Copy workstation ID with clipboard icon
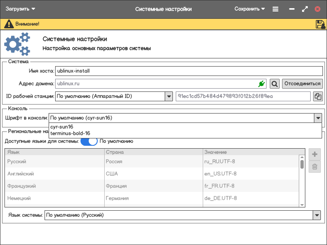The height and width of the screenshot is (245, 327). click(x=318, y=96)
